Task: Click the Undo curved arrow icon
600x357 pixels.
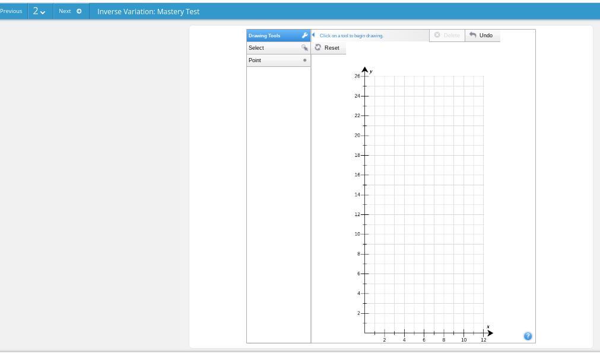Action: click(x=473, y=35)
